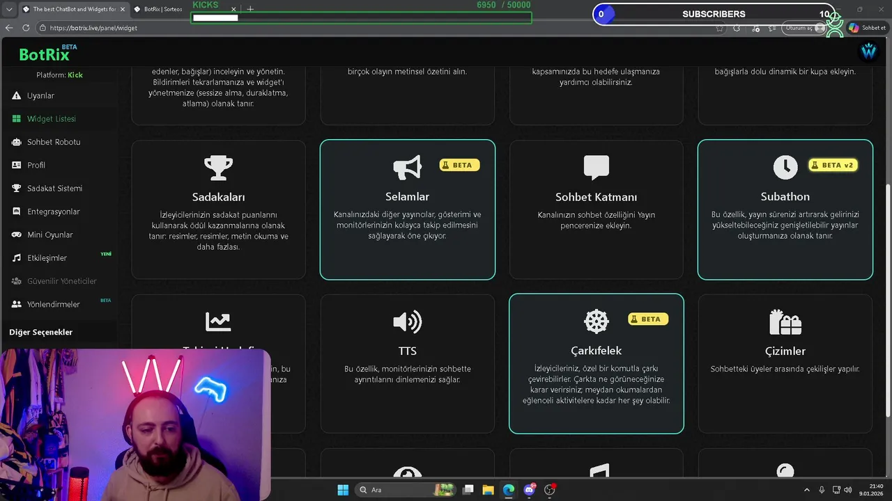Click the volume icon in system tray
Screen dimensions: 892x501
pos(848,490)
